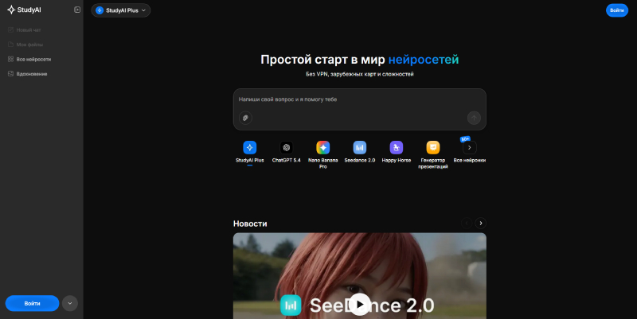637x319 pixels.
Task: Expand the chevron next to sidebar Войти
Action: pos(70,303)
